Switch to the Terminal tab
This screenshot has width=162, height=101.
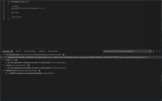pos(42,51)
